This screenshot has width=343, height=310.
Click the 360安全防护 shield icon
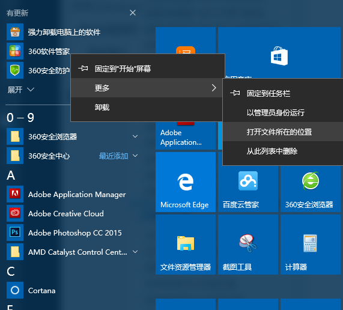pos(15,70)
